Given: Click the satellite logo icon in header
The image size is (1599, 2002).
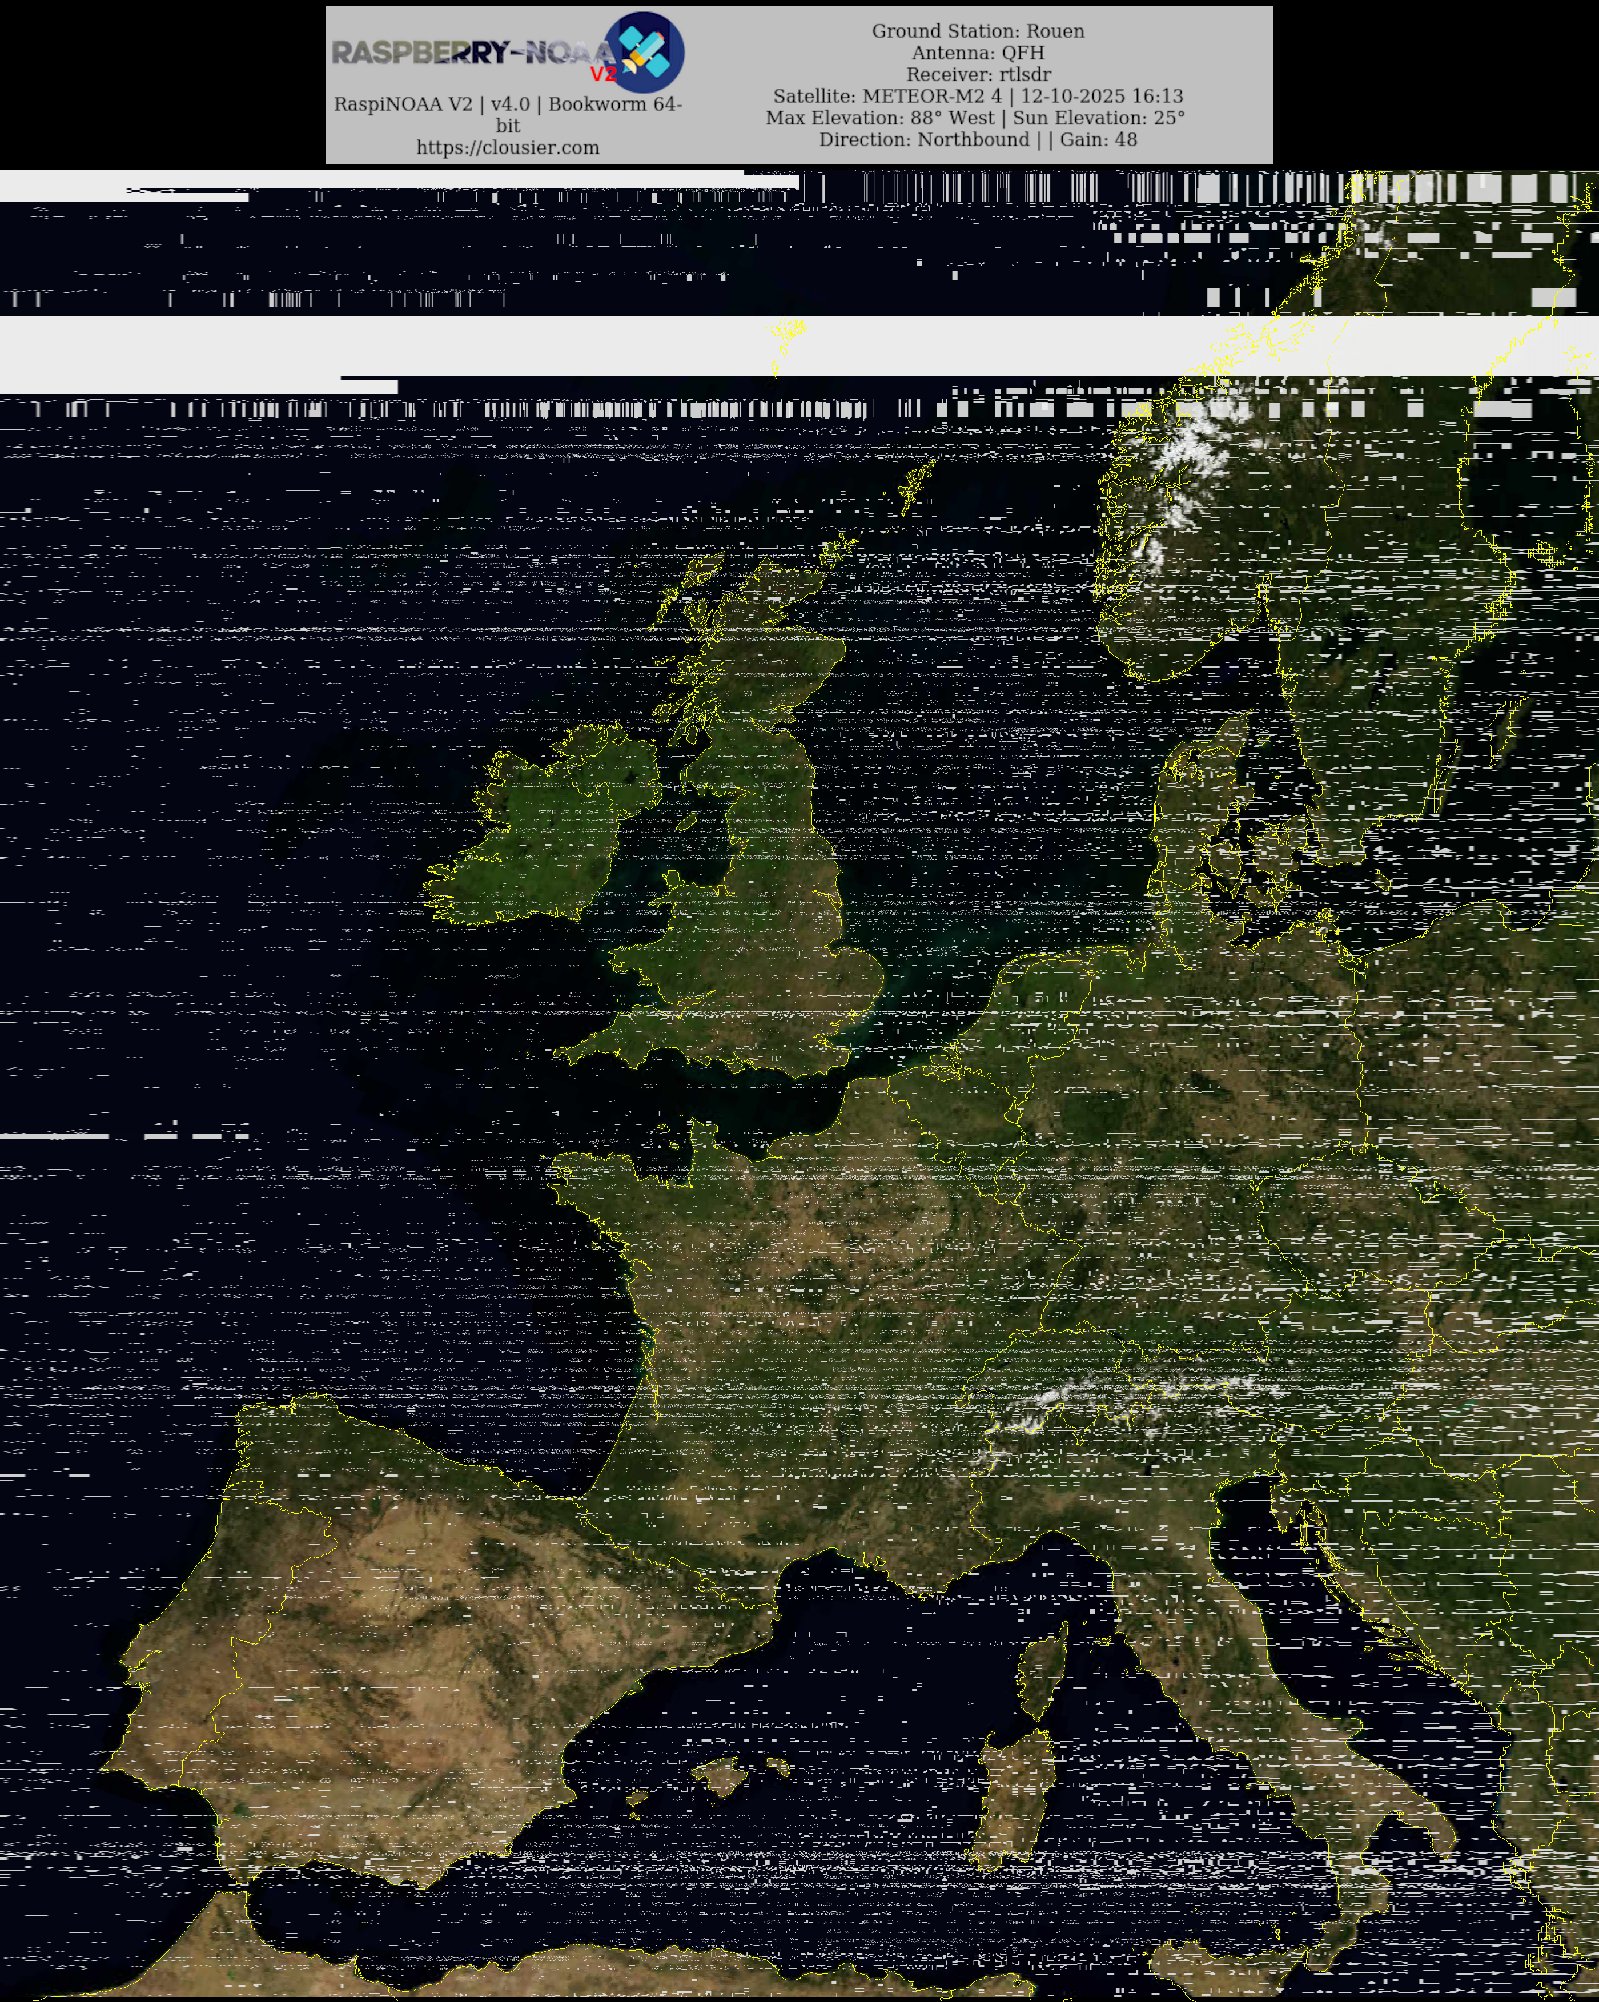Looking at the screenshot, I should 644,52.
